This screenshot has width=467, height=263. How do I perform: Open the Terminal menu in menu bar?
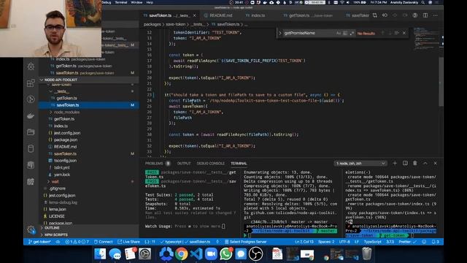point(121,2)
